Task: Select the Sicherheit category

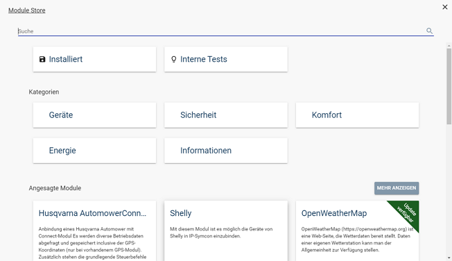Action: pos(226,115)
